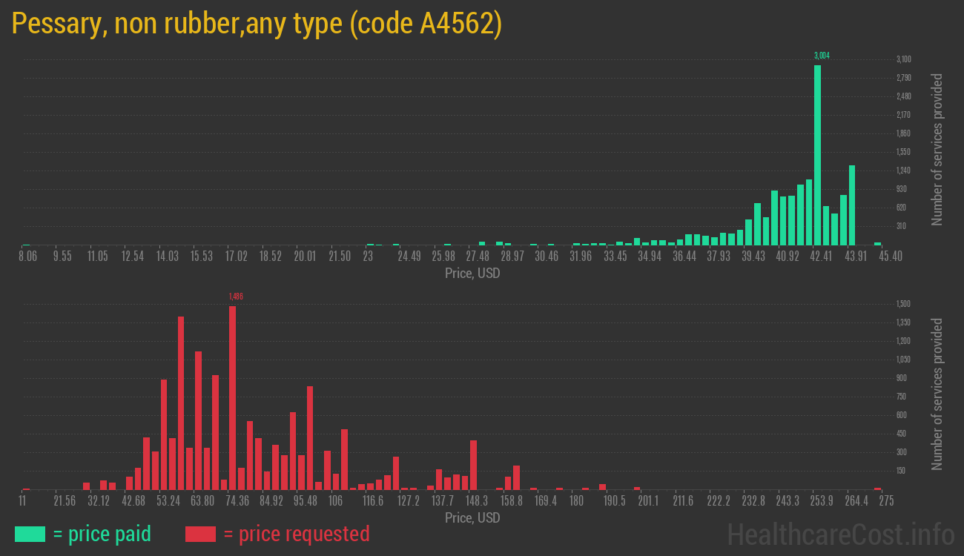Click the tallest red bar labeled 1,486
The image size is (964, 556).
pos(232,397)
